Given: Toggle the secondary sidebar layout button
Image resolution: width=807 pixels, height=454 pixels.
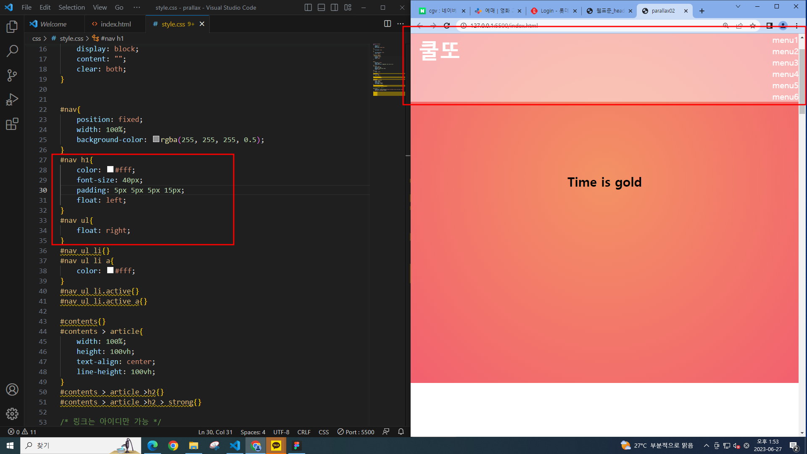Looking at the screenshot, I should coord(335,8).
